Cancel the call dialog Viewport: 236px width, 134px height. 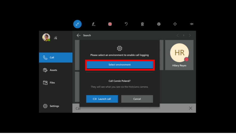point(137,99)
